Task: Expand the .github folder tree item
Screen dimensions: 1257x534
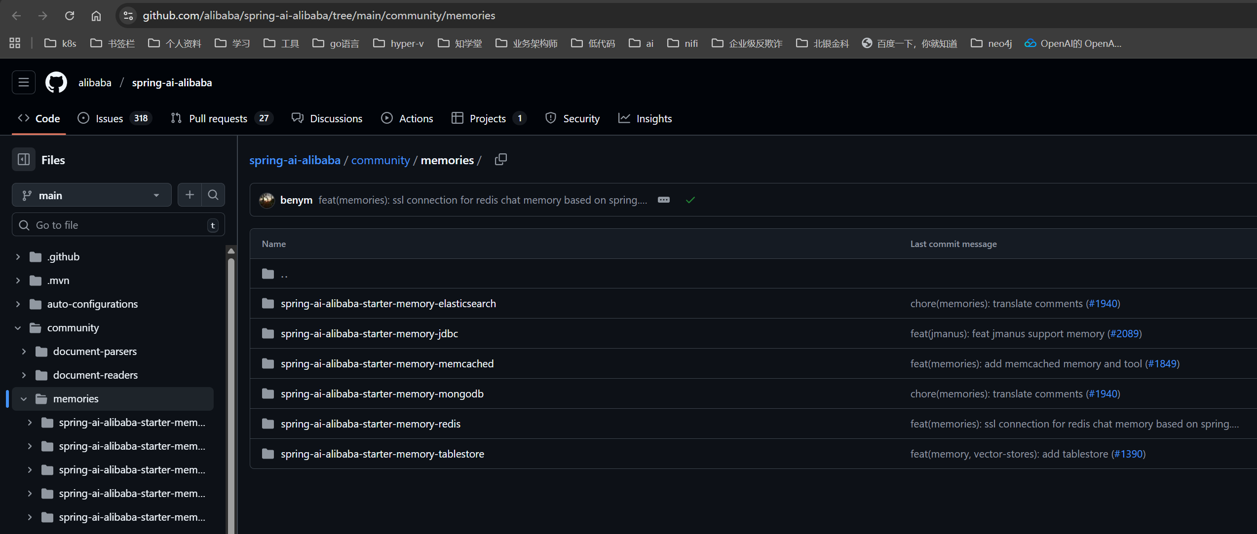Action: click(18, 257)
